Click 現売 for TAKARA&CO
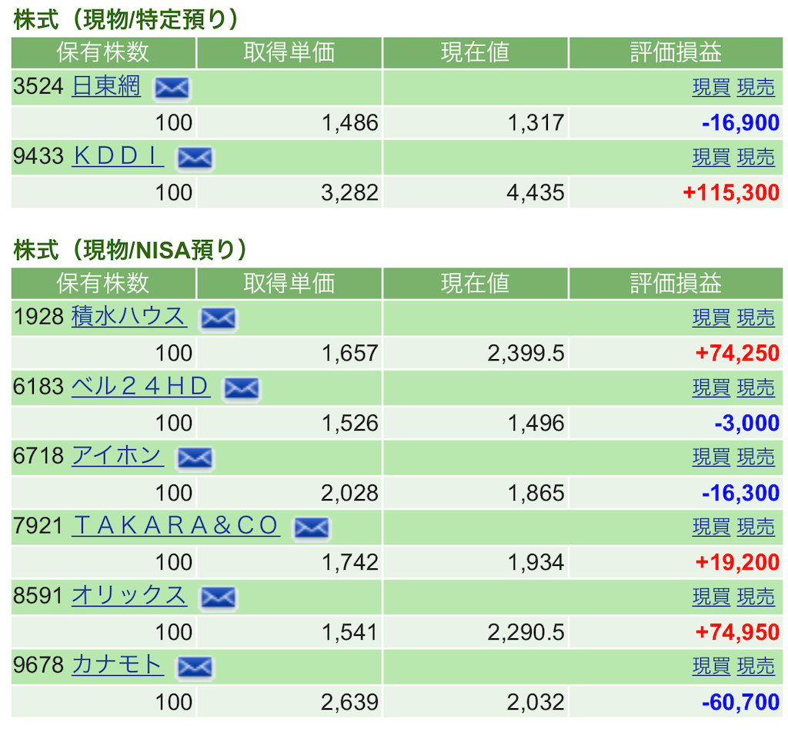 click(x=756, y=527)
